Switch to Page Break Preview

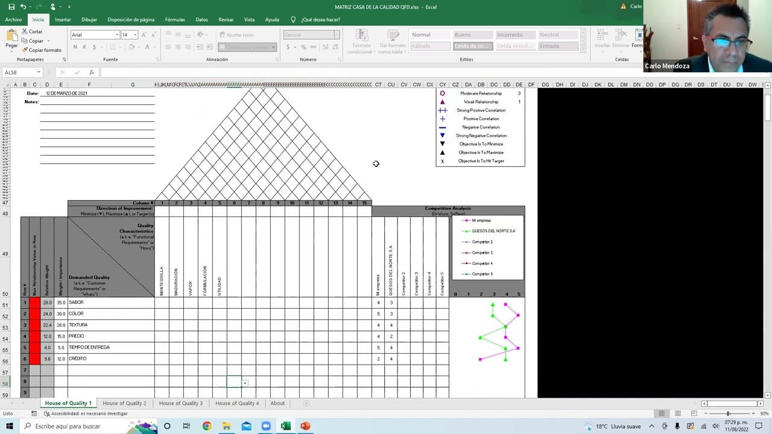coord(694,414)
